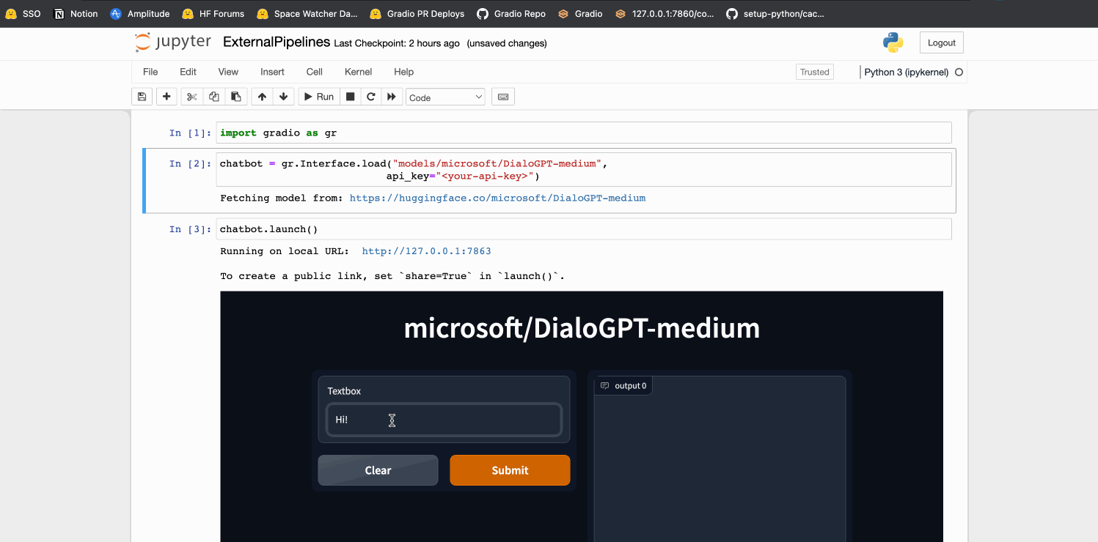Click the In [2]: cell prompt

[x=190, y=163]
